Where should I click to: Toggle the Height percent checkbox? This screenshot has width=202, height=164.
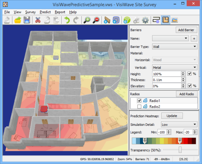click(190, 74)
